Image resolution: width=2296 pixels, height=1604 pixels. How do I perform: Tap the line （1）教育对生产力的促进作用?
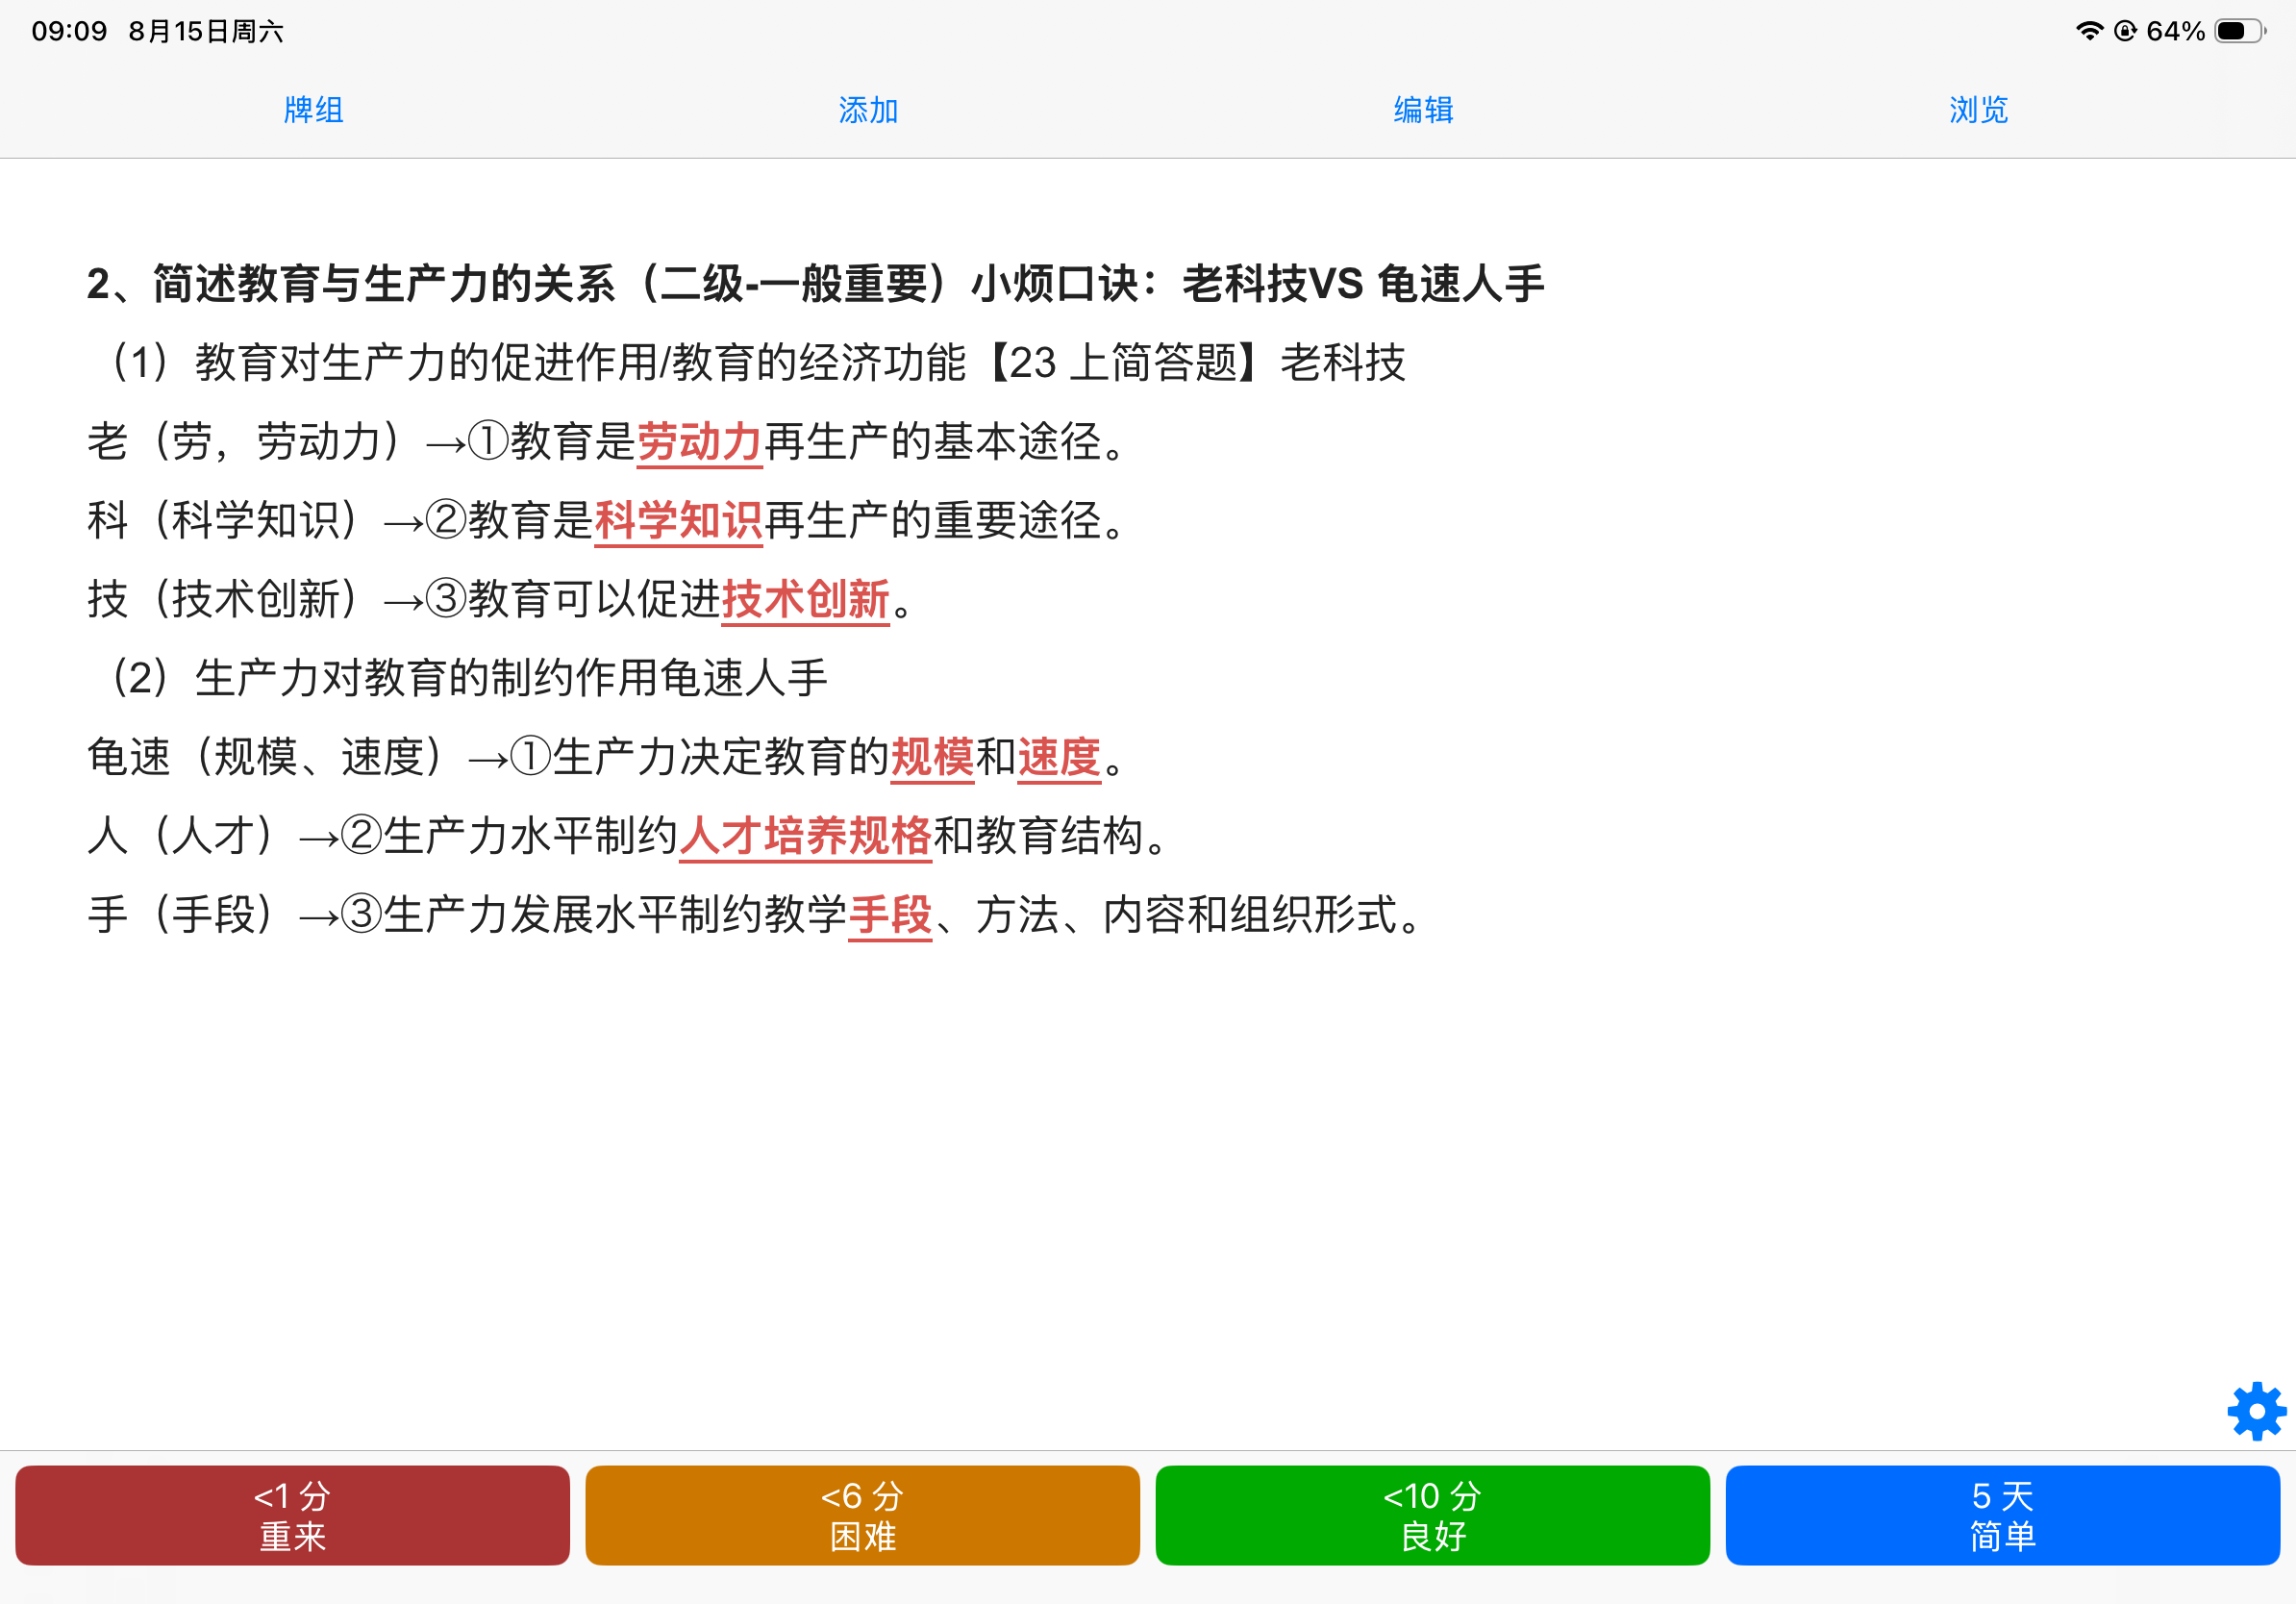coord(755,362)
